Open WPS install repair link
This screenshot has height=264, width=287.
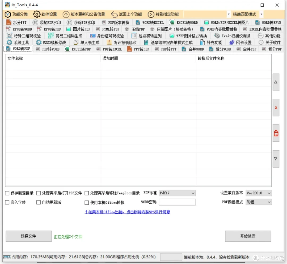pos(127,212)
